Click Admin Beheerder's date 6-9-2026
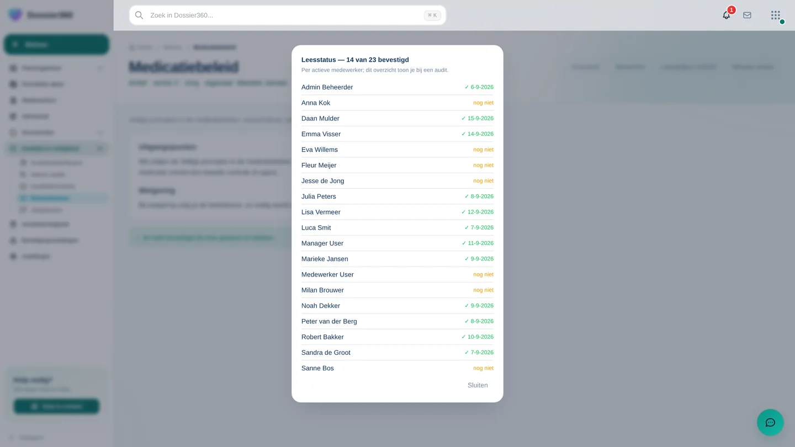795x447 pixels. [x=479, y=87]
